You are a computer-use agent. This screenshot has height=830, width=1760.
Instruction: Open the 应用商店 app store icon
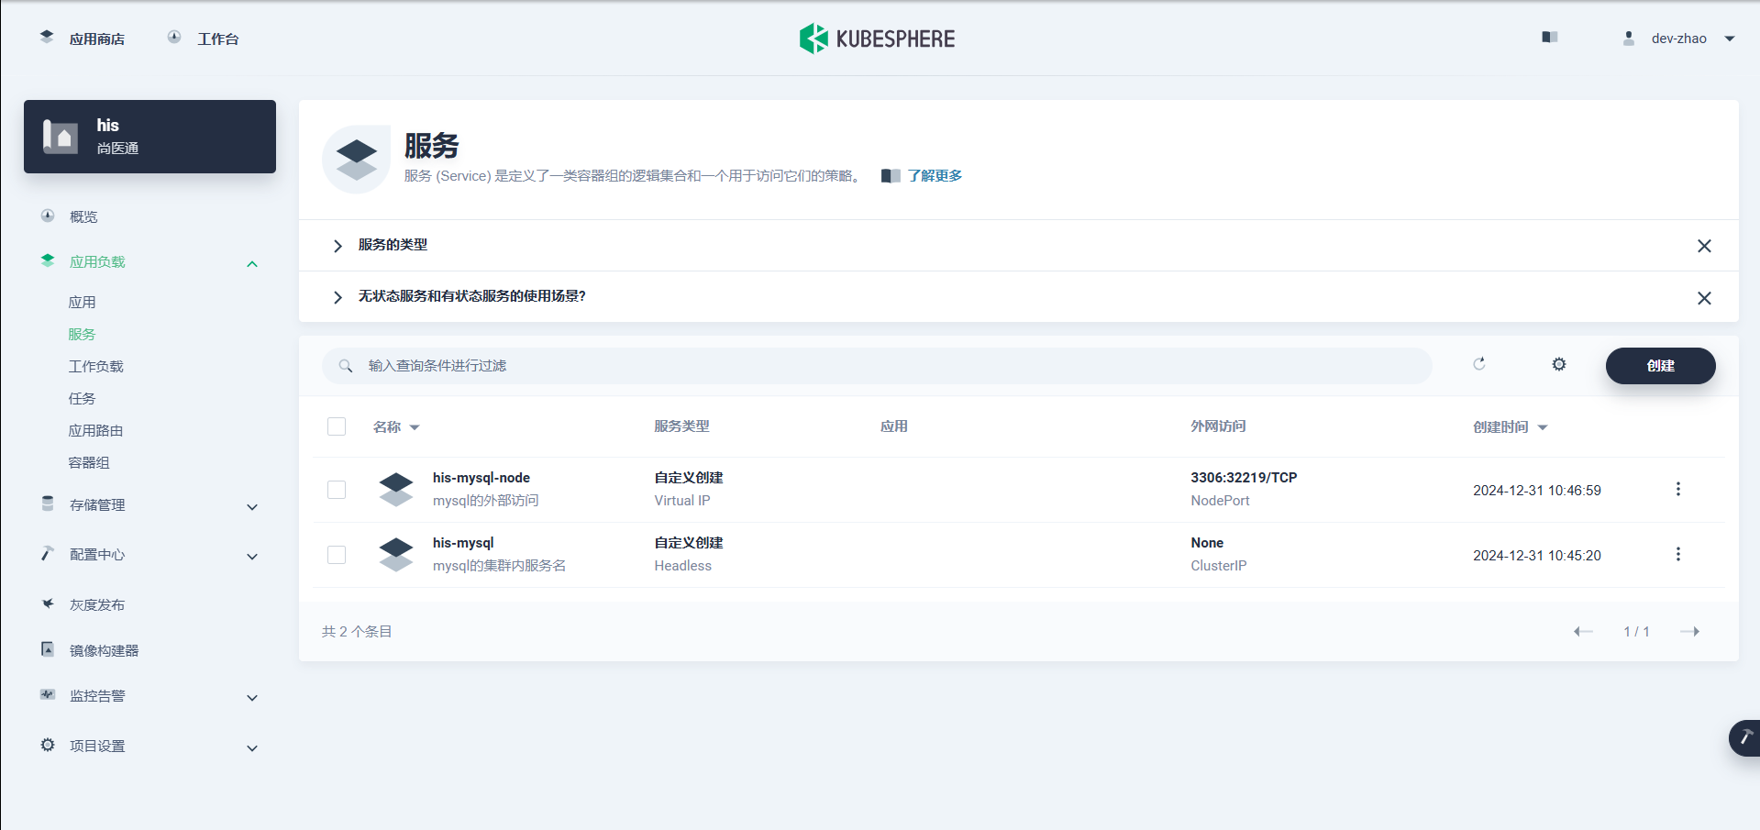pos(47,37)
